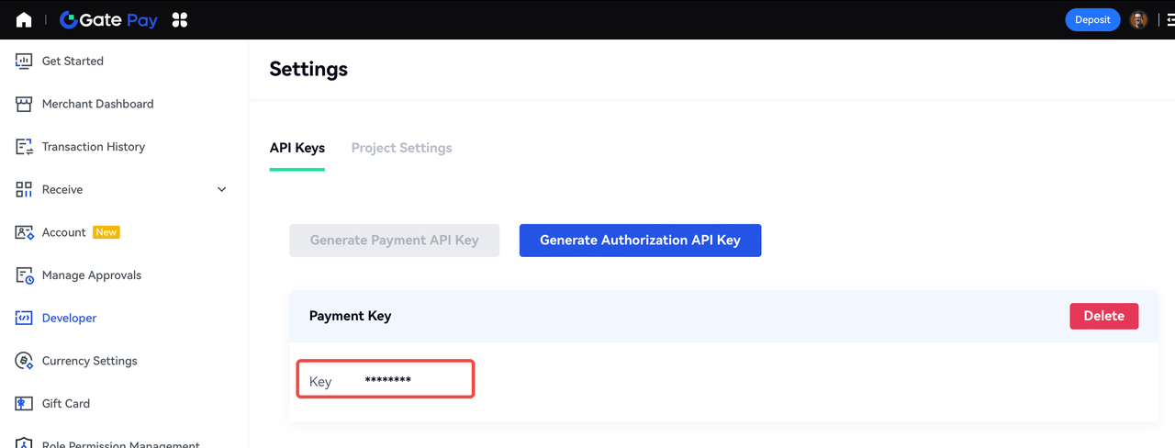Screen dimensions: 1175x448
Task: Click the grayed Generate Payment API Key button
Action: click(x=394, y=241)
